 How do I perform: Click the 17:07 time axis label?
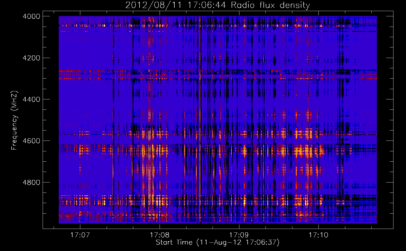pos(80,235)
